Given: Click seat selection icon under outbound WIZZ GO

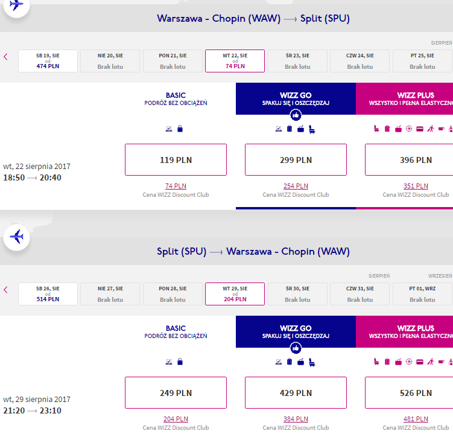Looking at the screenshot, I should pos(312,129).
